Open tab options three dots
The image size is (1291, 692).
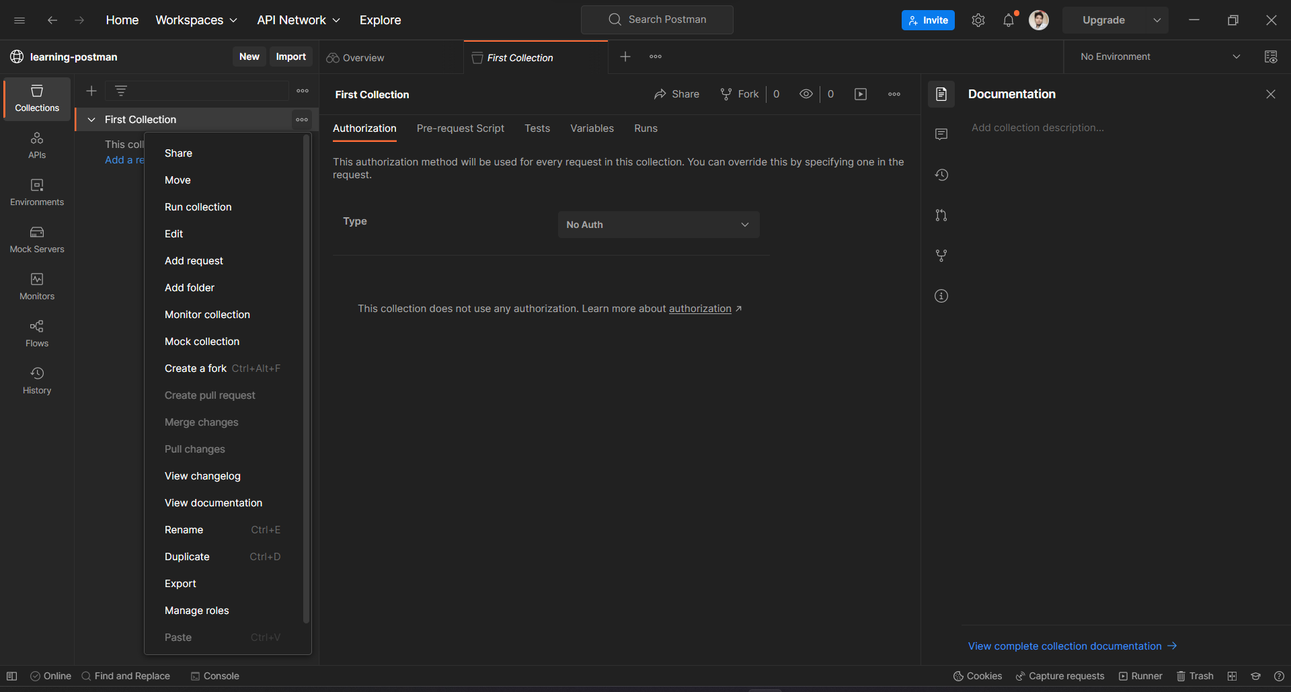click(x=656, y=56)
